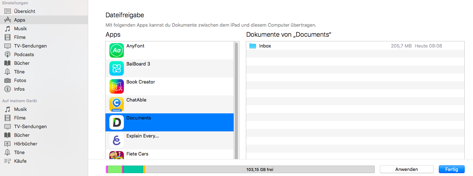Choose the ChatAble app icon
The width and height of the screenshot is (473, 176).
116,104
